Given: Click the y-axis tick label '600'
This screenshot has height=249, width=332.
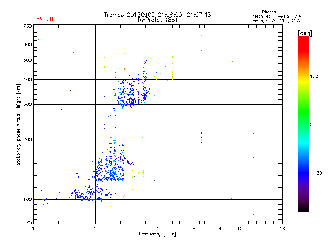Looking at the screenshot, I should tap(27, 44).
